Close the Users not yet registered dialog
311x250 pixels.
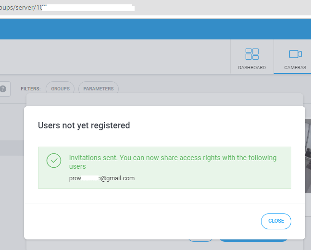(x=276, y=221)
